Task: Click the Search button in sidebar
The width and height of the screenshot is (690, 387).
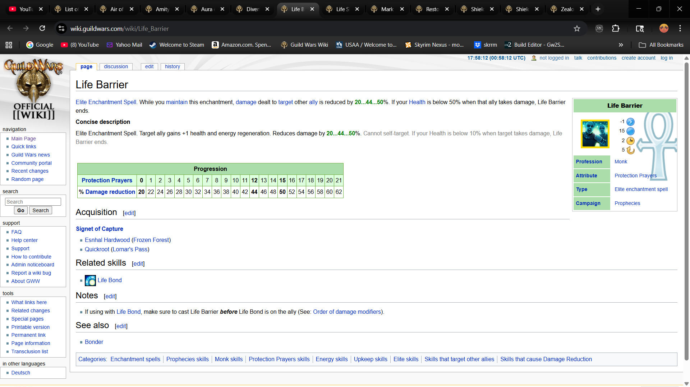Action: tap(41, 210)
